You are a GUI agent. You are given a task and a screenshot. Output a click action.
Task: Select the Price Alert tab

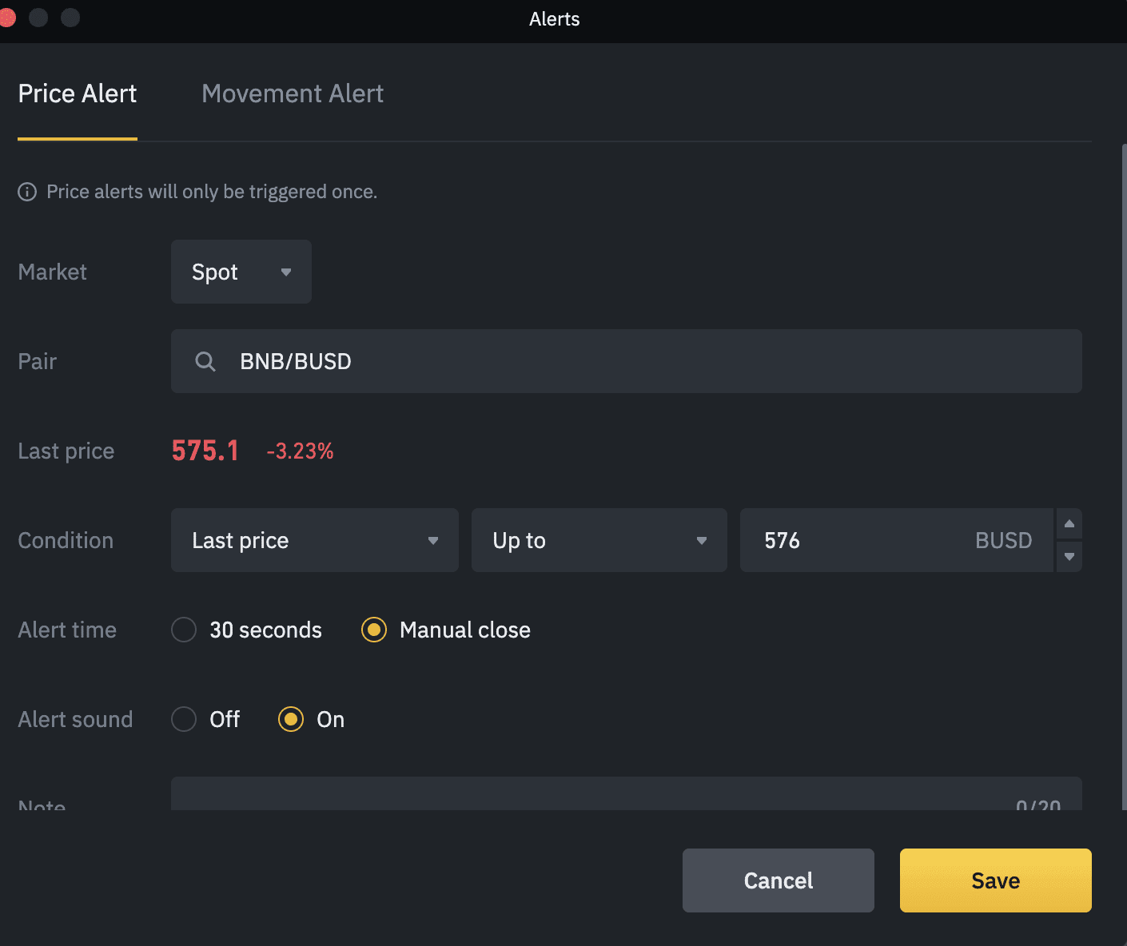pos(77,93)
